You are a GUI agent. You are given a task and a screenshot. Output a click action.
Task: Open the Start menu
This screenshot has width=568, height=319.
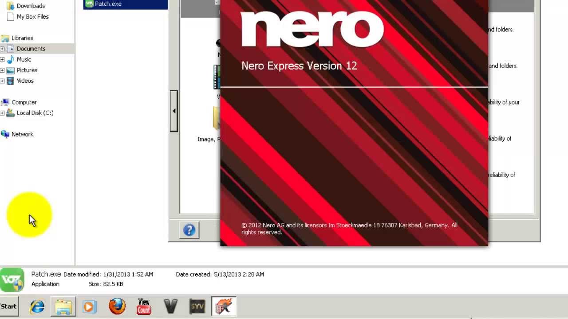click(x=8, y=307)
